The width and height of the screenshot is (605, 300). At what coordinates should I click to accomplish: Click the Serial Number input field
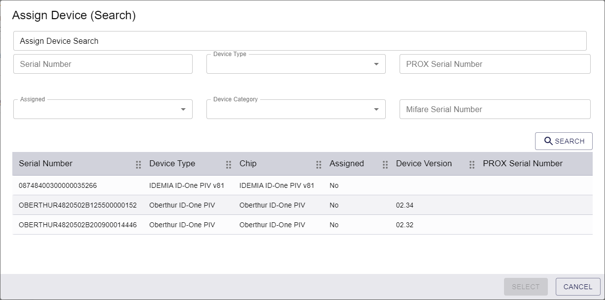pyautogui.click(x=102, y=63)
